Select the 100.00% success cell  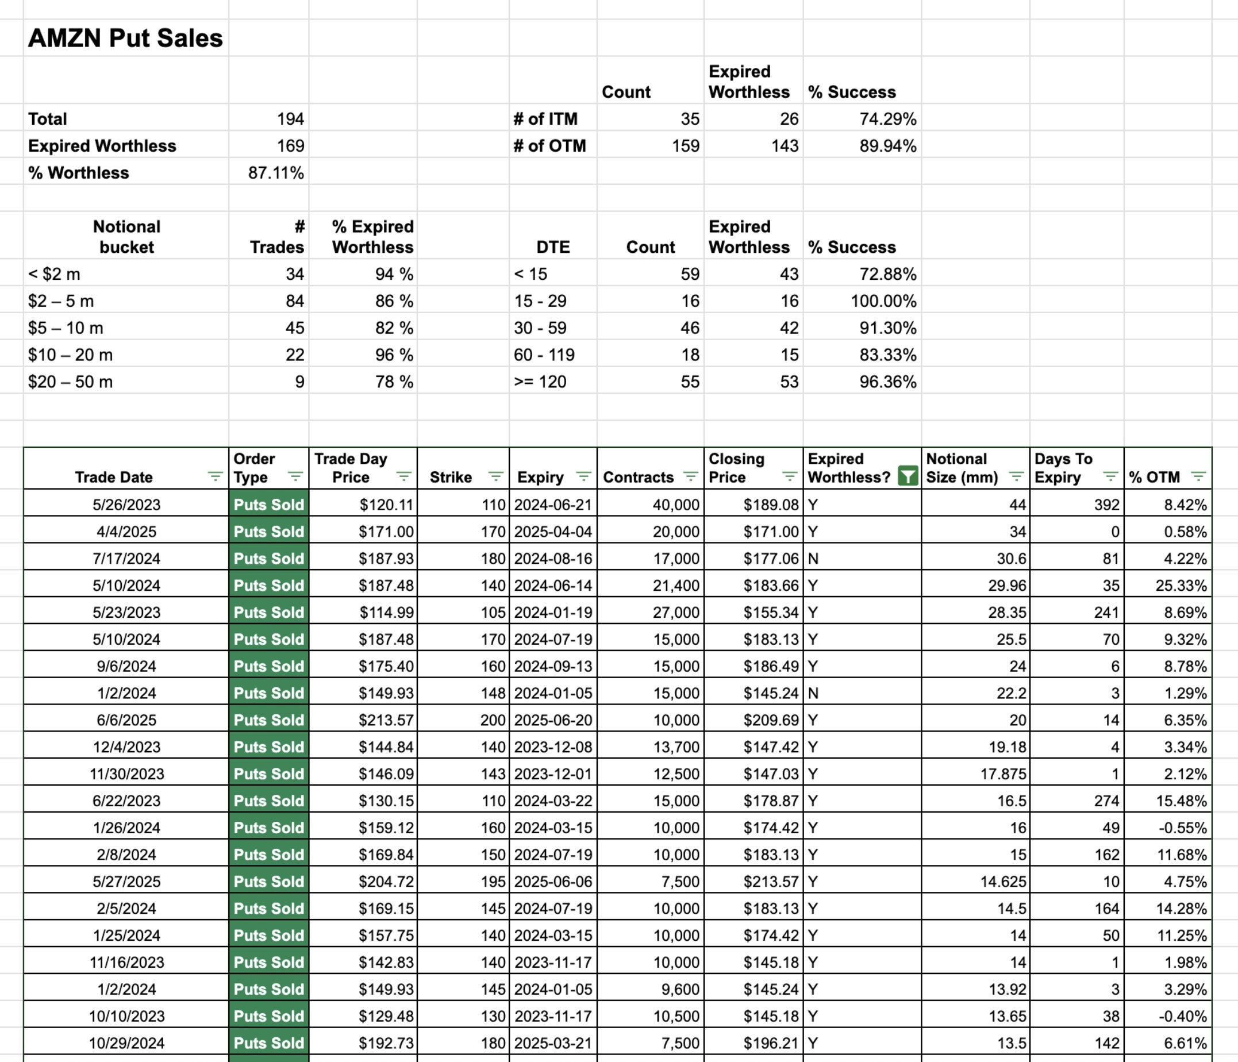coord(862,301)
